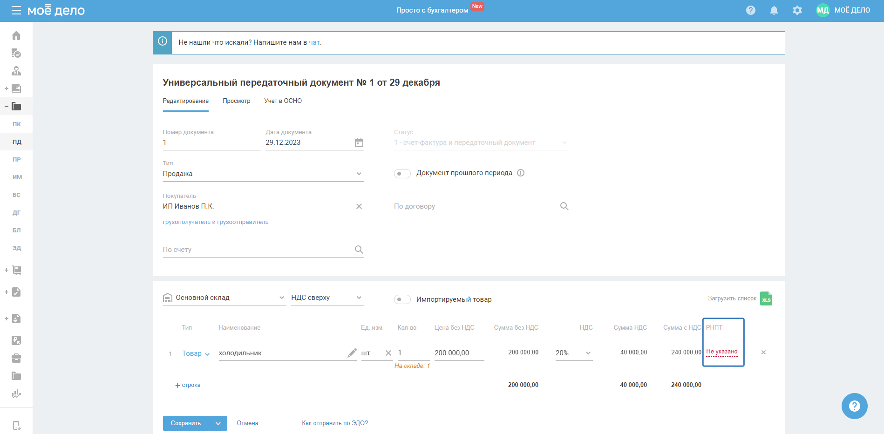Open the calendar date picker icon
Screen dimensions: 884x434
pyautogui.click(x=359, y=142)
